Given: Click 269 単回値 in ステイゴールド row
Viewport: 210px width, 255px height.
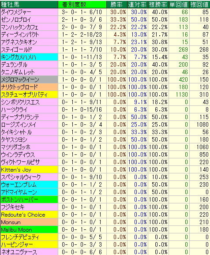Looking at the screenshot, I should click(x=184, y=49).
